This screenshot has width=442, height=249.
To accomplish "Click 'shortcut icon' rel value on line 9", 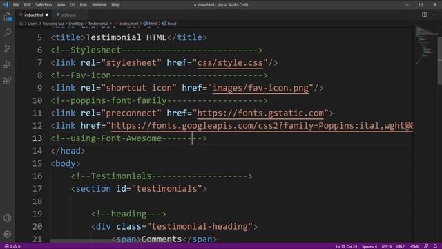I will [x=139, y=88].
